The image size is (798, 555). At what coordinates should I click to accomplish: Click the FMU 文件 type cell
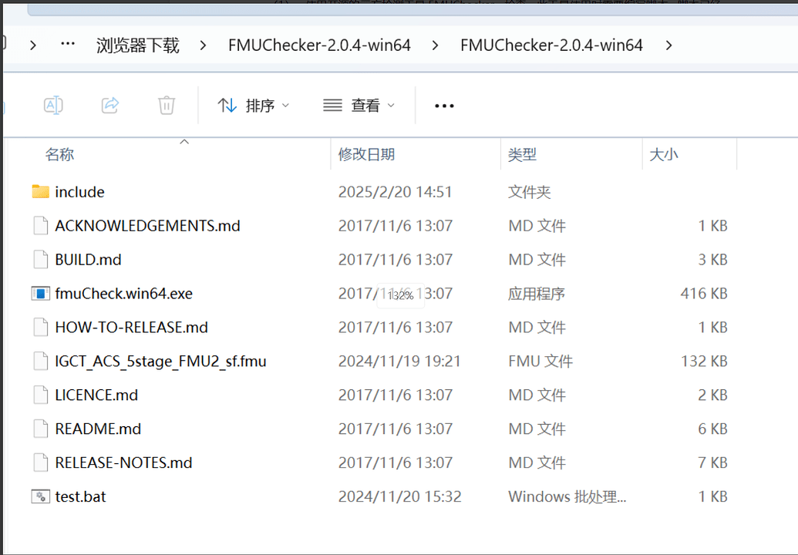pos(540,362)
